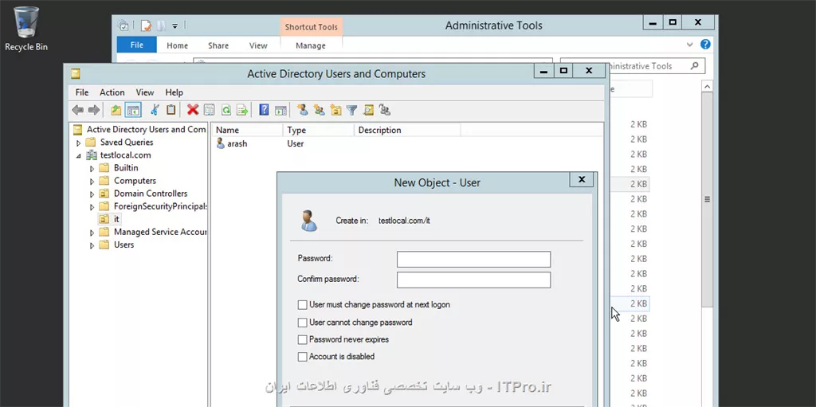Expand the Managed Service Accounts node
The image size is (816, 407).
tap(92, 232)
